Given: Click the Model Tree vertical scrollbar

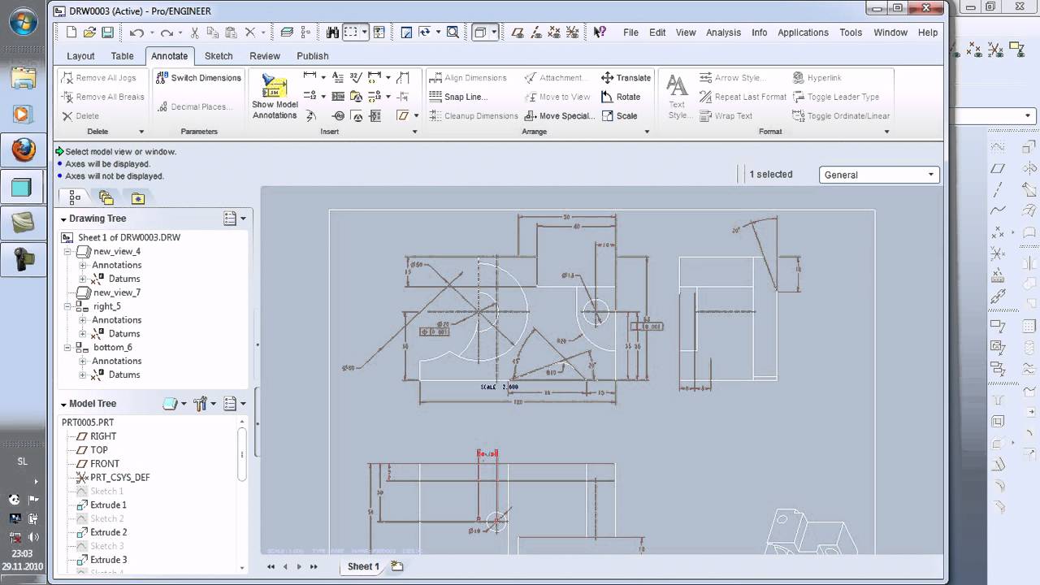Looking at the screenshot, I should pos(241,455).
